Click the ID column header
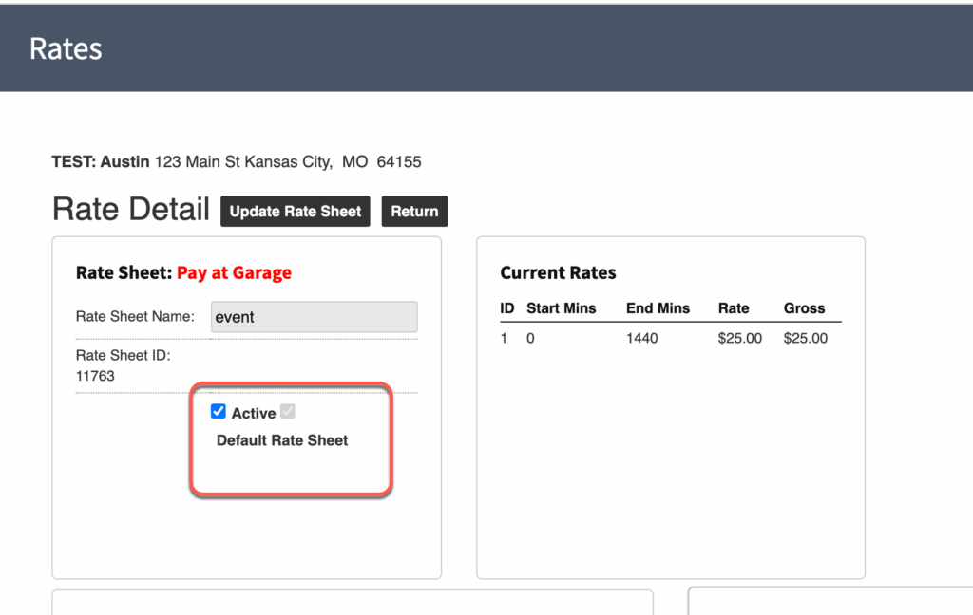 (x=507, y=308)
